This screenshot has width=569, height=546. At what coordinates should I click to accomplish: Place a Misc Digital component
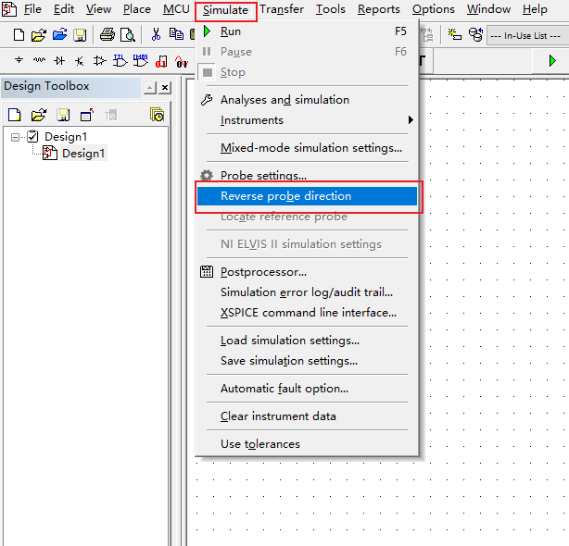click(x=161, y=62)
